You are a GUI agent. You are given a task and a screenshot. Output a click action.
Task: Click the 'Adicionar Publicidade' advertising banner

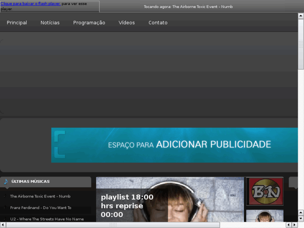174,145
